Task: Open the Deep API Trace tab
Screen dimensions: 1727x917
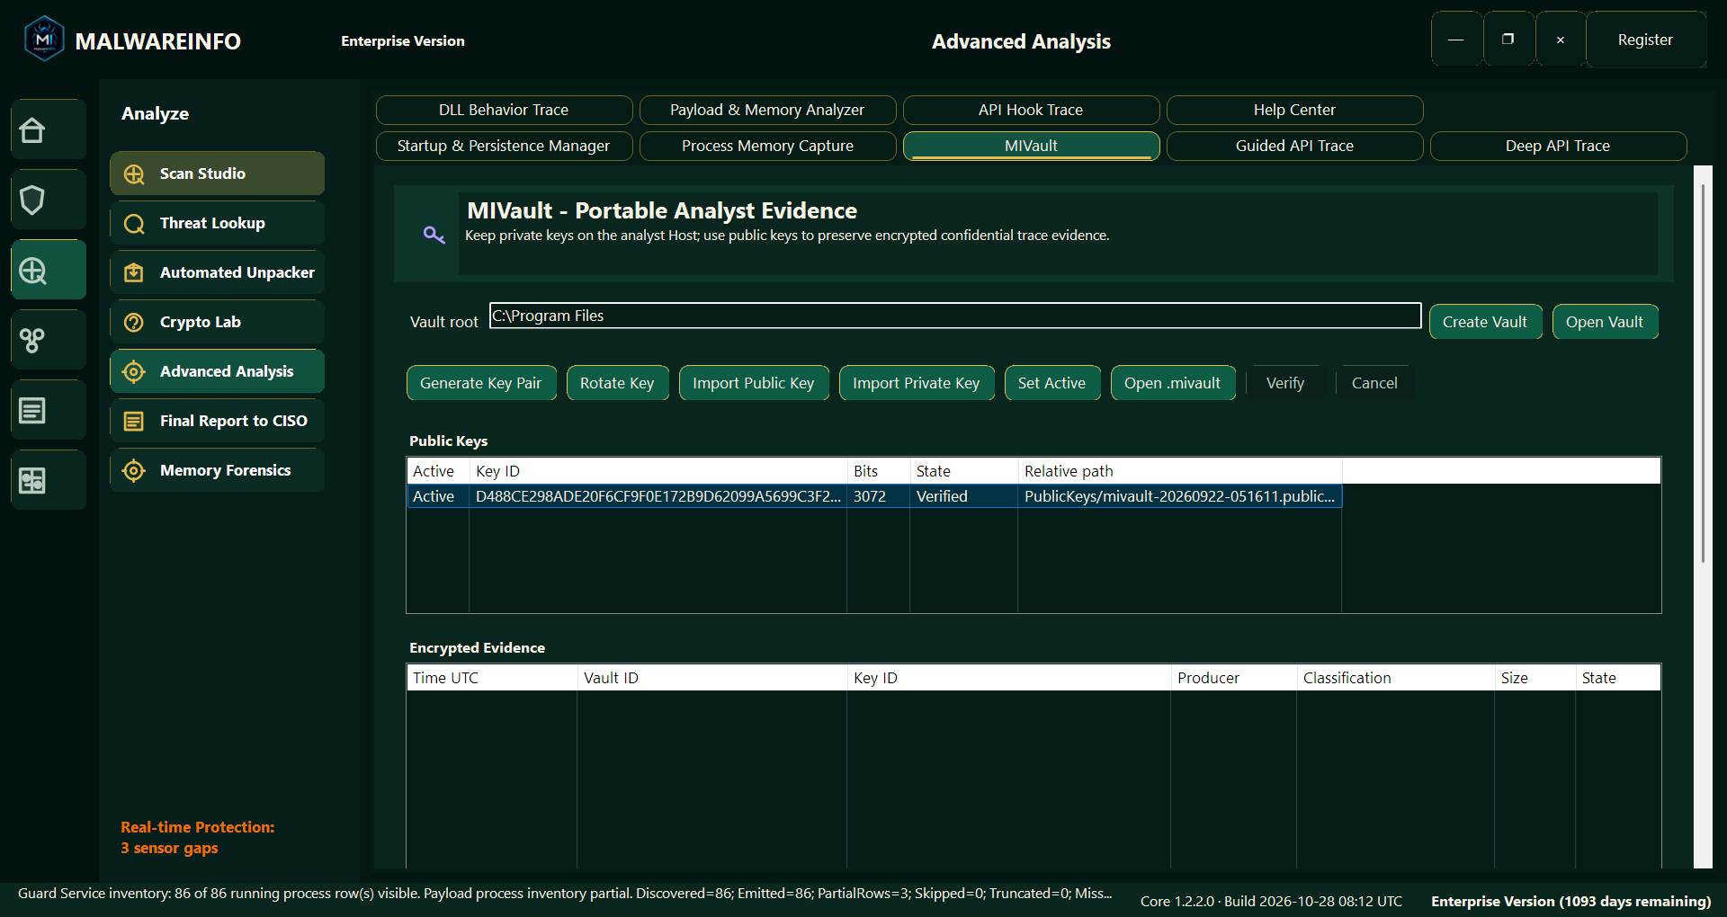Action: [1558, 146]
